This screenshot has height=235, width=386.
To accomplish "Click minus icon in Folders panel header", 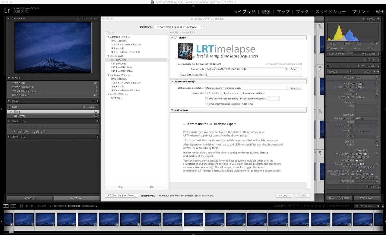I will [93, 101].
